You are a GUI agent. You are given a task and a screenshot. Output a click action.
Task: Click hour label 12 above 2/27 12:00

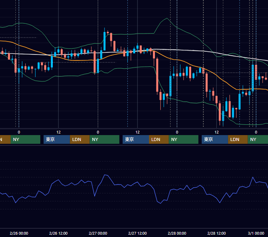[138, 132]
